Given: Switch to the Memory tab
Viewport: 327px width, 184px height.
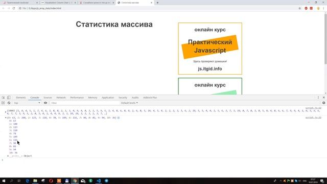Looking at the screenshot, I should [x=92, y=98].
